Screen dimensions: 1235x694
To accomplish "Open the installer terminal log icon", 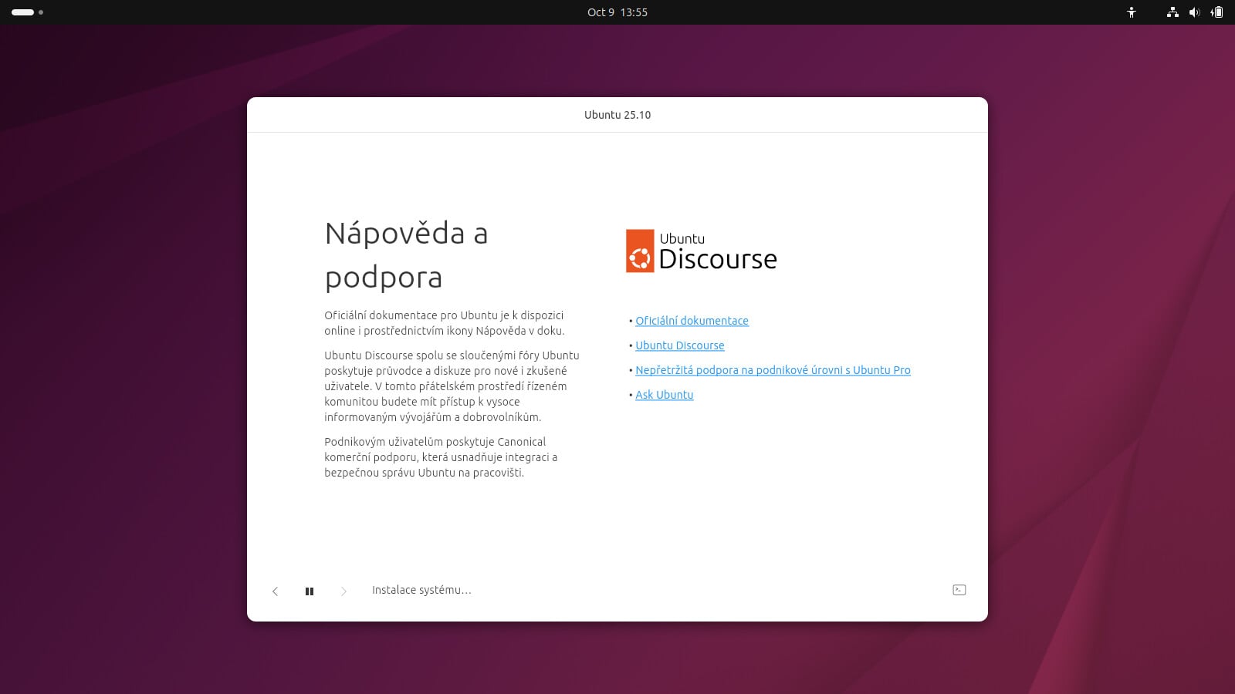I will pos(959,590).
